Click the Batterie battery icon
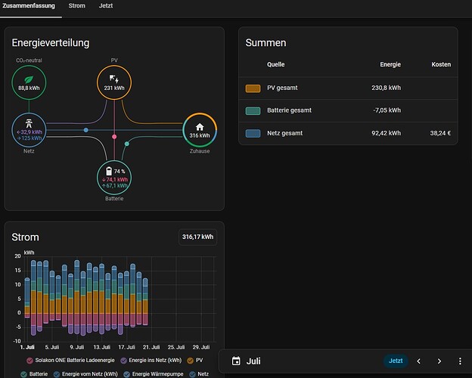The image size is (472, 378). (x=109, y=172)
